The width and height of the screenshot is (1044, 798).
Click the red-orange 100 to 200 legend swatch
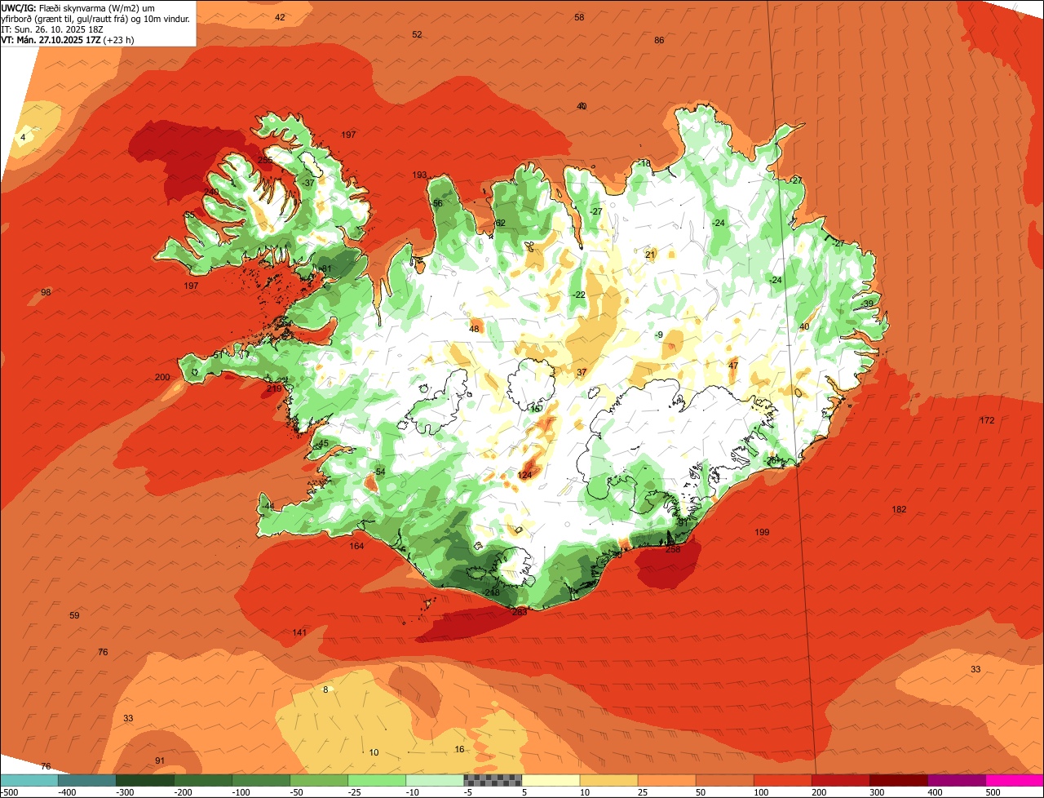pyautogui.click(x=783, y=780)
